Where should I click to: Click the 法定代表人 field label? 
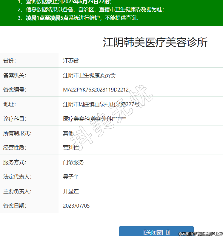click(17, 177)
